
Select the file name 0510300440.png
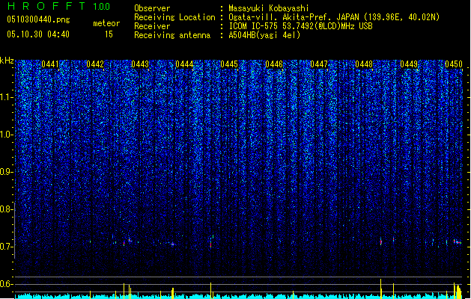[x=38, y=19]
